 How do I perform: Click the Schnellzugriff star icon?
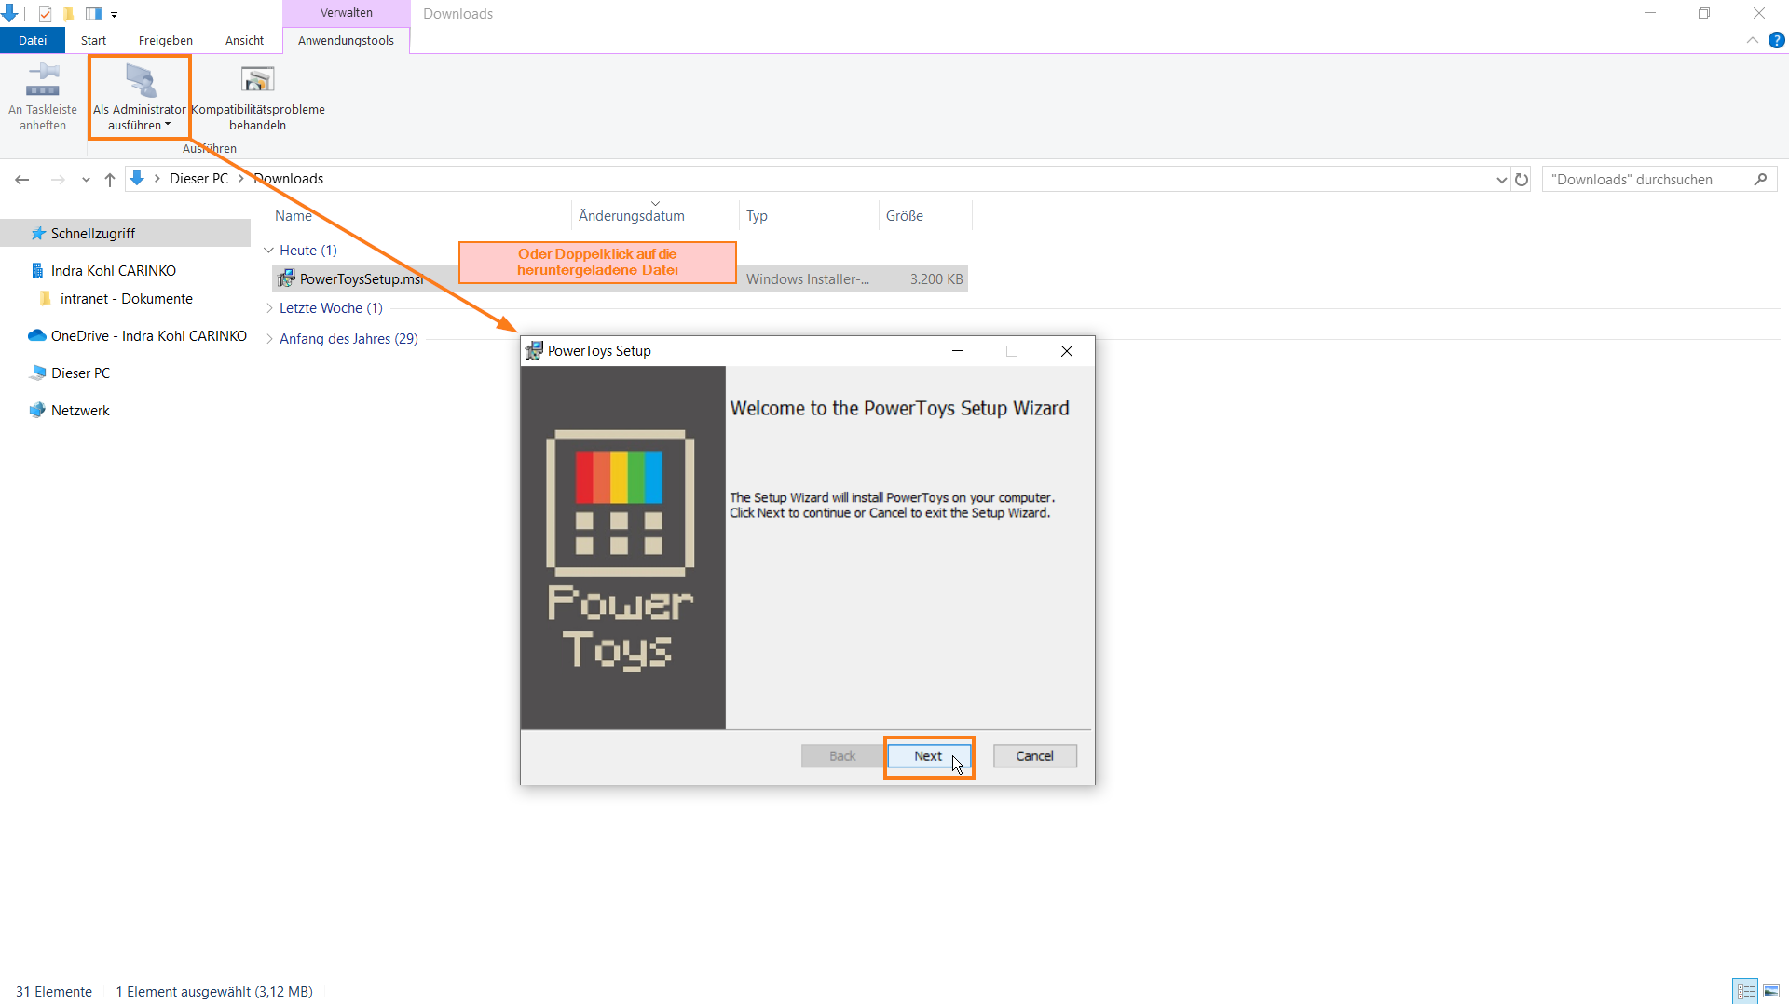[x=38, y=233]
